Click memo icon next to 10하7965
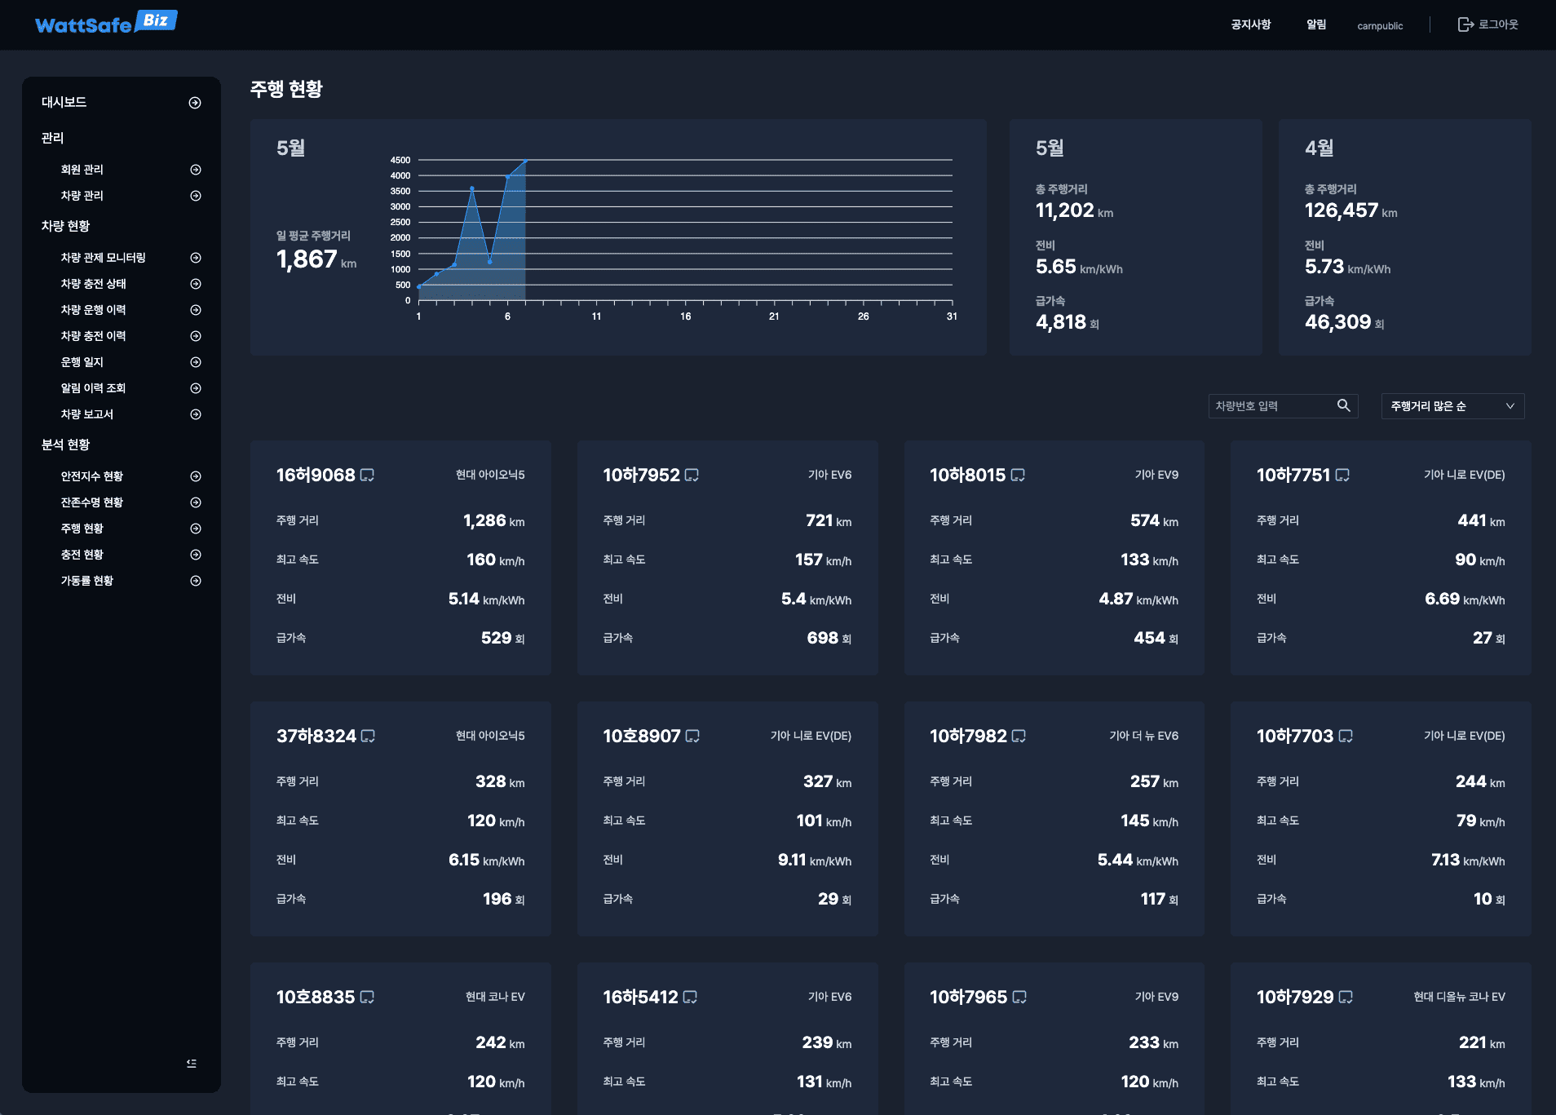 coord(1019,997)
